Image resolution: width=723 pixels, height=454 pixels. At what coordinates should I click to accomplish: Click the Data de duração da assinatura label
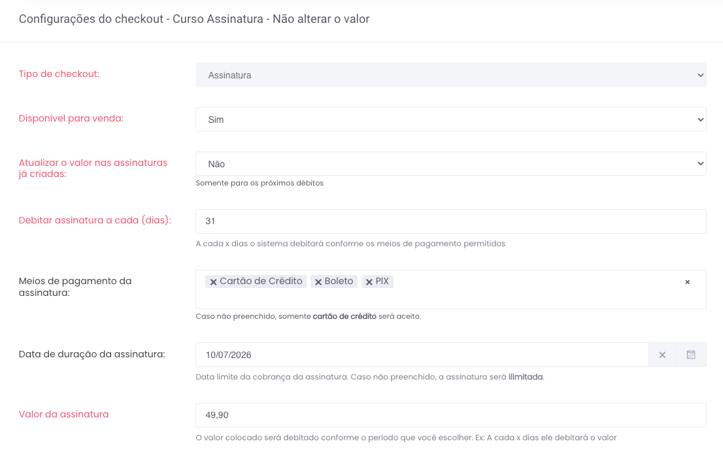tap(92, 355)
